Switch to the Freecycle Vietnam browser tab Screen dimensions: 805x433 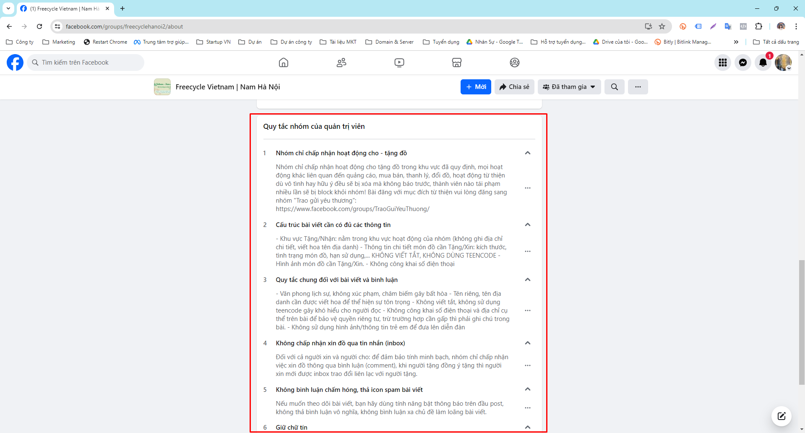[61, 8]
